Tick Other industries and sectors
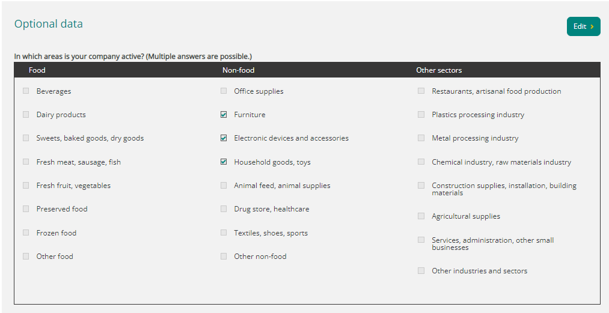The width and height of the screenshot is (609, 313). point(421,271)
